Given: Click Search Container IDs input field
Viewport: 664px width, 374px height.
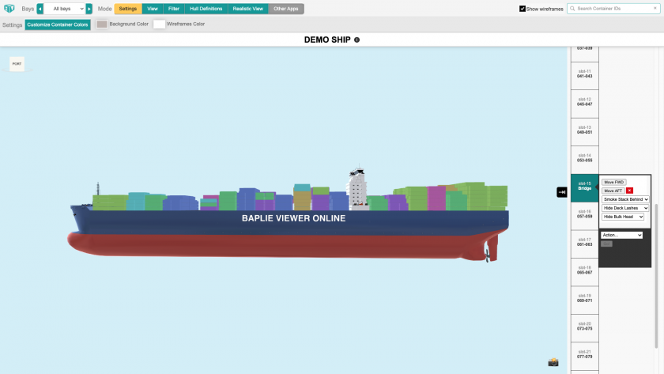Looking at the screenshot, I should click(x=613, y=9).
